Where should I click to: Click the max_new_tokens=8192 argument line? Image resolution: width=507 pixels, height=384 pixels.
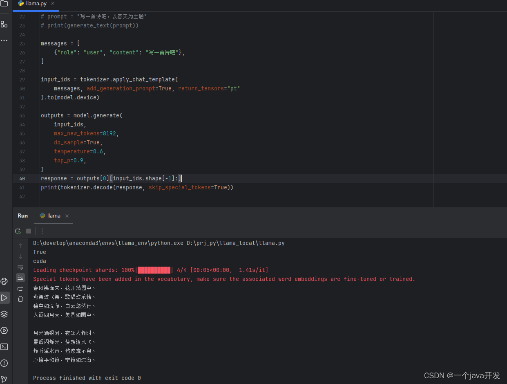[86, 133]
